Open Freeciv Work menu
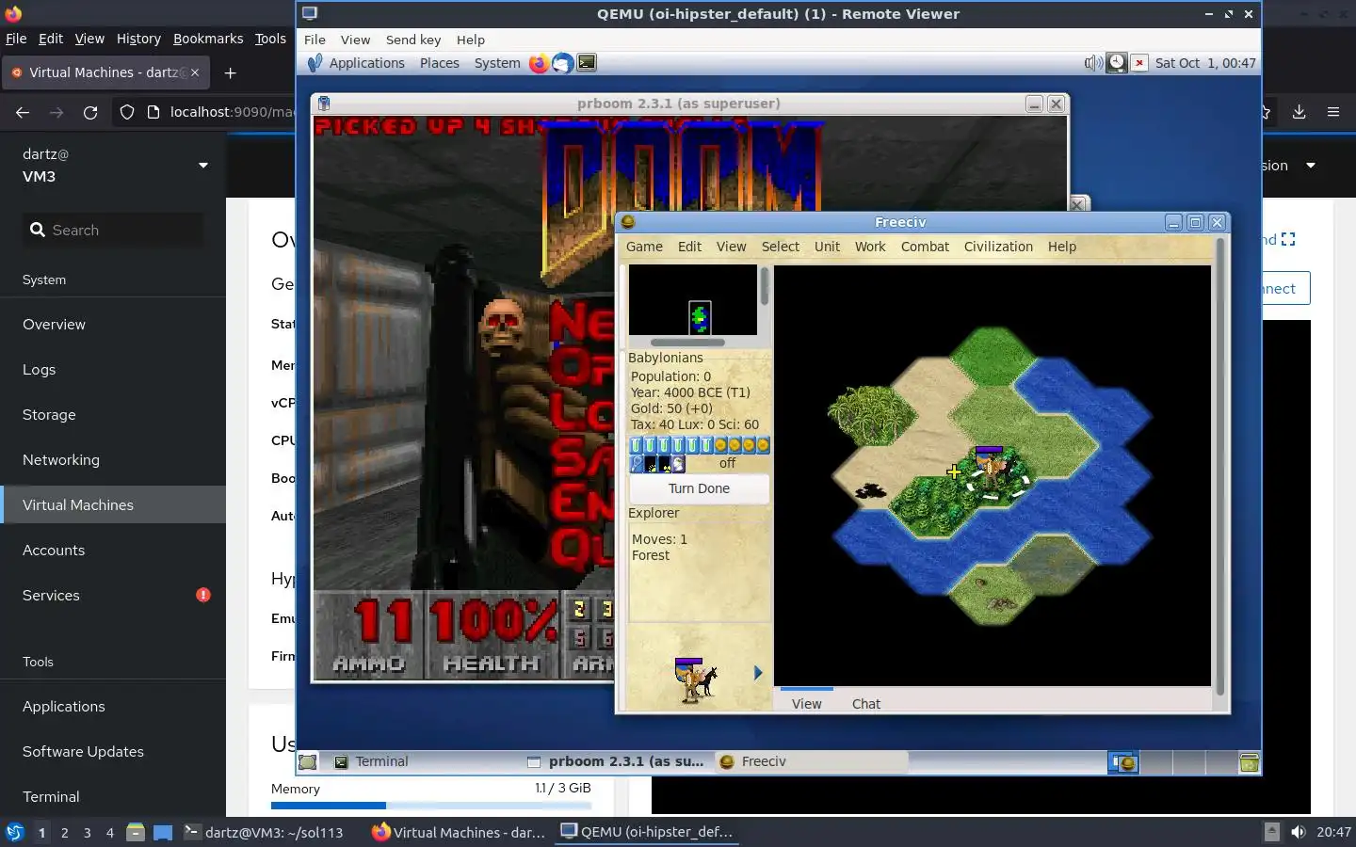 click(870, 247)
